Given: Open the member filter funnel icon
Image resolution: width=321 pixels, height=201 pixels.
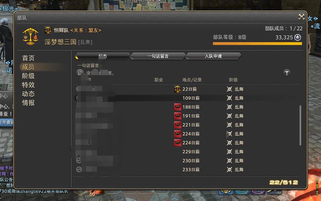Looking at the screenshot, I should click(x=287, y=73).
